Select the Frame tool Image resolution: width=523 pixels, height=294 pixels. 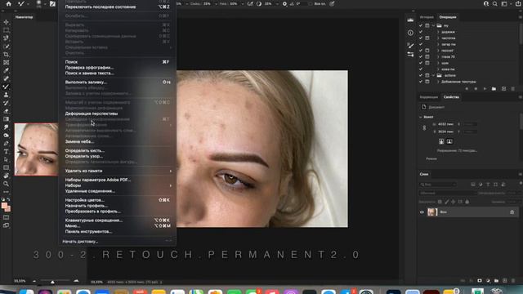[6, 62]
